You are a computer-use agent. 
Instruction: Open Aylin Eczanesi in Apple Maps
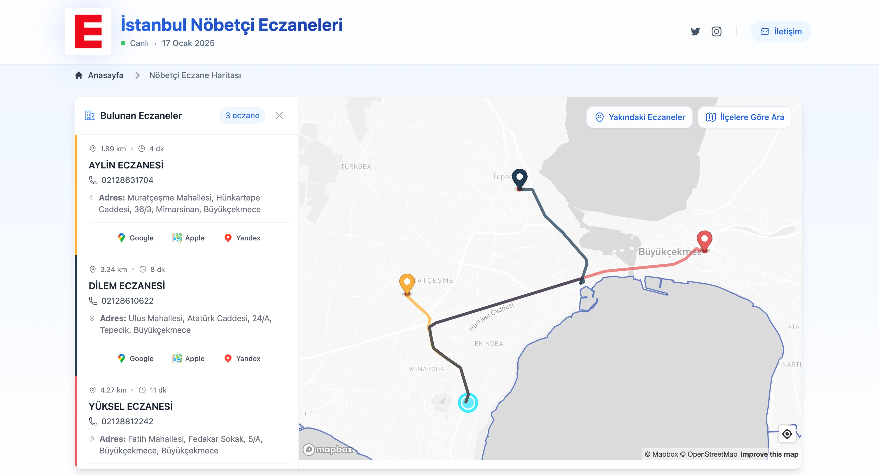pos(188,238)
